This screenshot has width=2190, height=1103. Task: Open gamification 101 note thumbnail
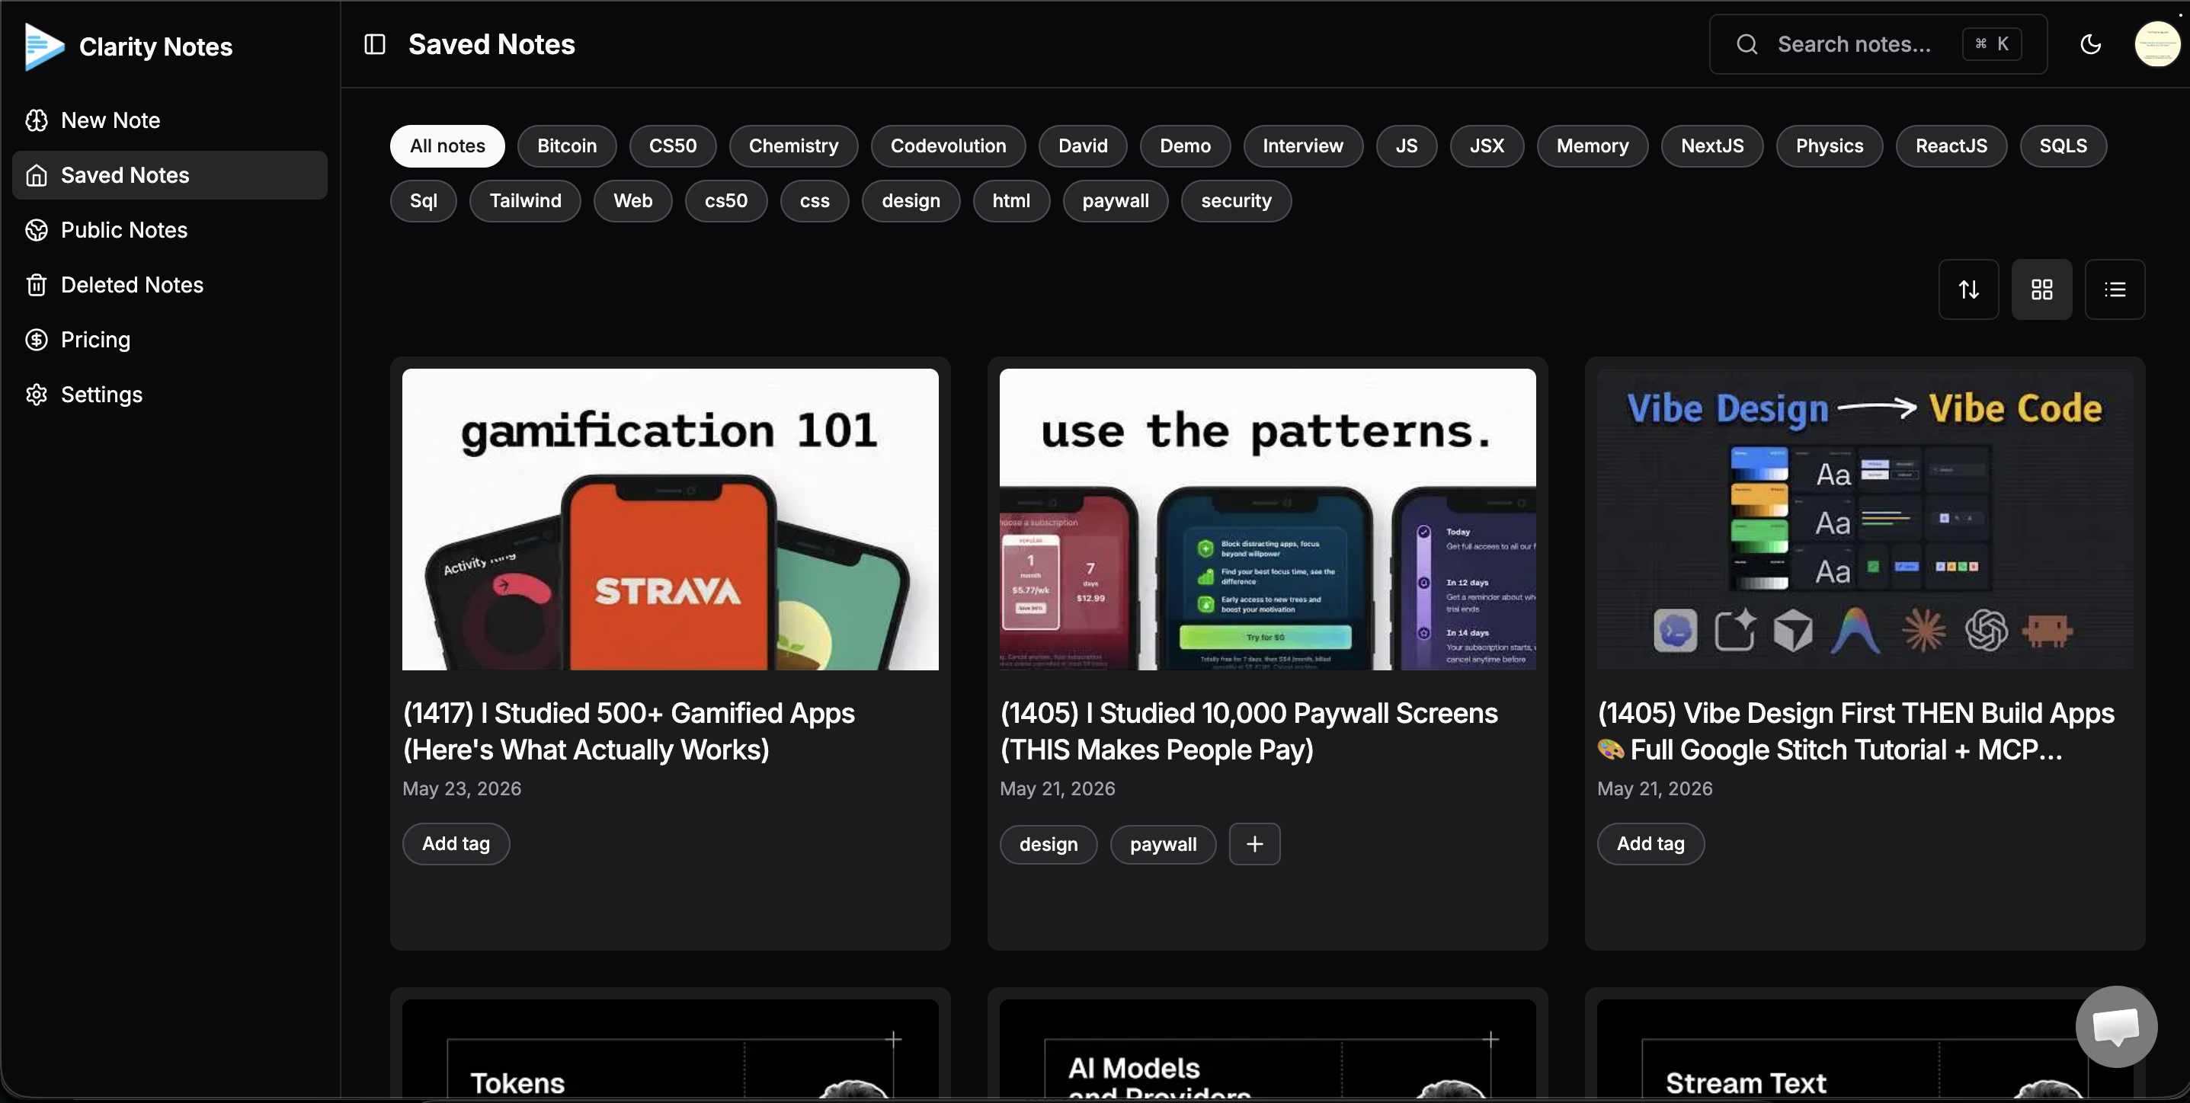(x=670, y=520)
